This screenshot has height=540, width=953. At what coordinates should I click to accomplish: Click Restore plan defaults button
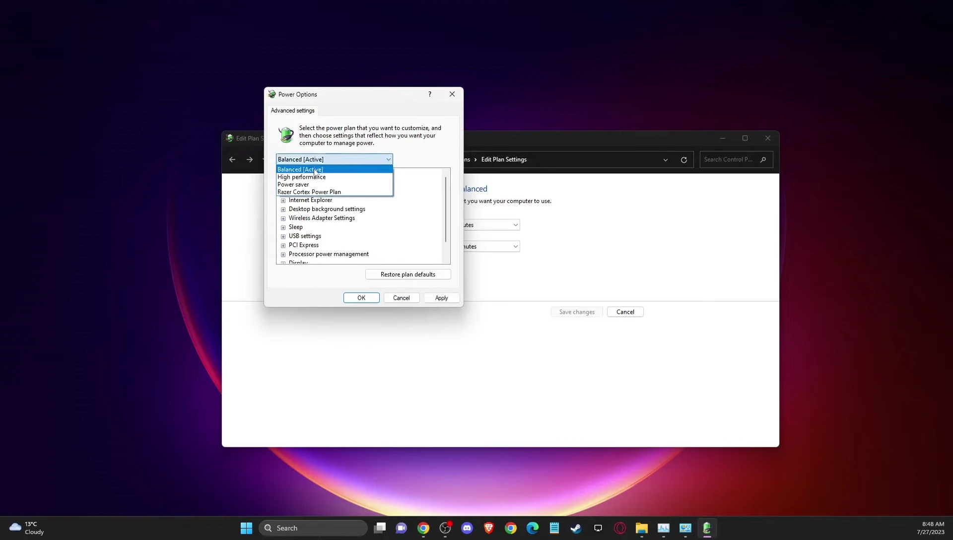(408, 274)
